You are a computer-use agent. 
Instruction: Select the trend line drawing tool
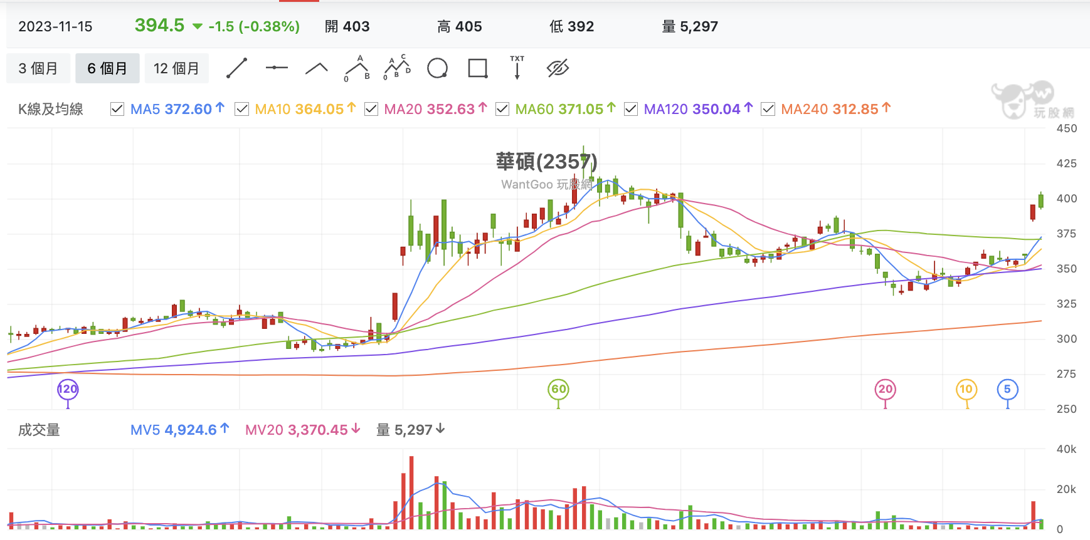click(236, 68)
